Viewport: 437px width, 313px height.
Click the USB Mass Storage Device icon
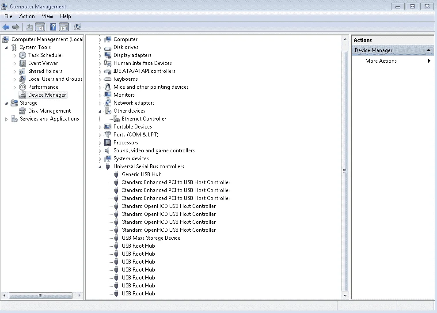point(117,238)
